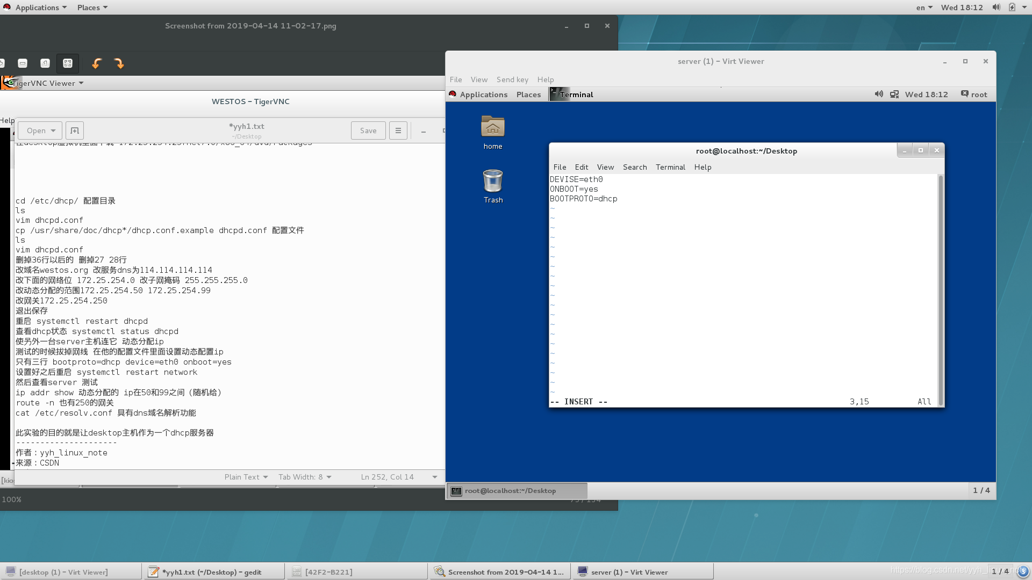Switch to the yyh1.txt gedit taskbar entry
Viewport: 1032px width, 580px height.
click(x=212, y=572)
